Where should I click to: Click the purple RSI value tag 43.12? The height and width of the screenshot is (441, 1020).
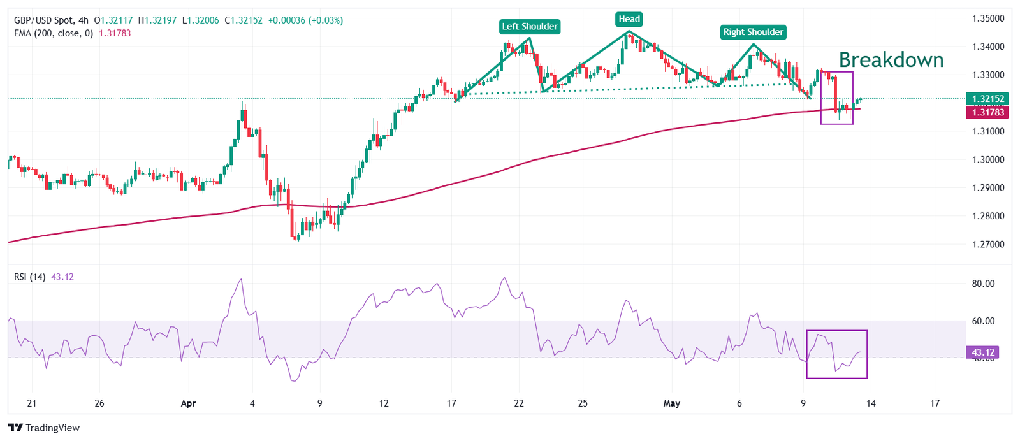pyautogui.click(x=982, y=352)
